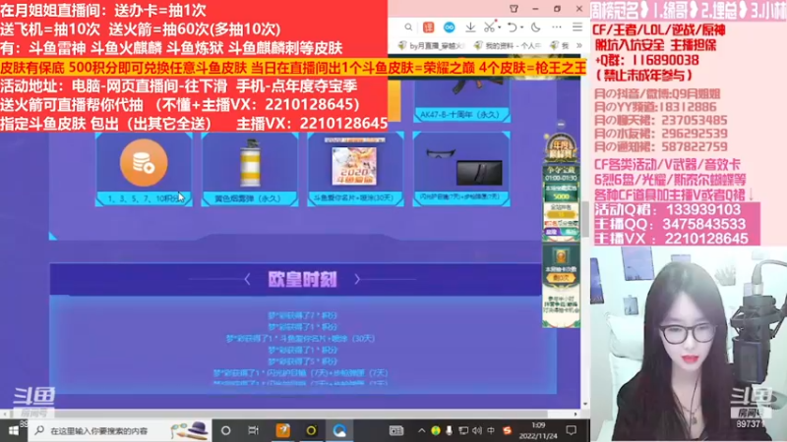Go to previous 欧皇时刻 page arrow

247,279
